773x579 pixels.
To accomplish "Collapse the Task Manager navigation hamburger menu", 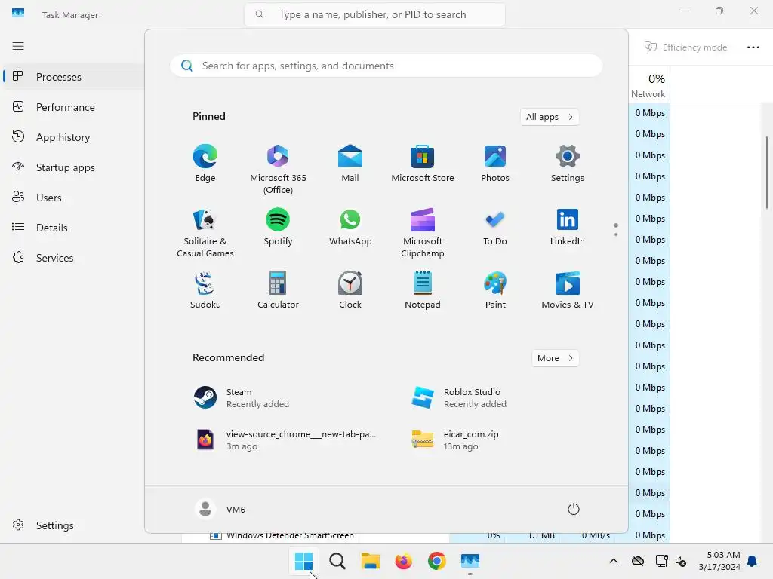I will (x=18, y=46).
